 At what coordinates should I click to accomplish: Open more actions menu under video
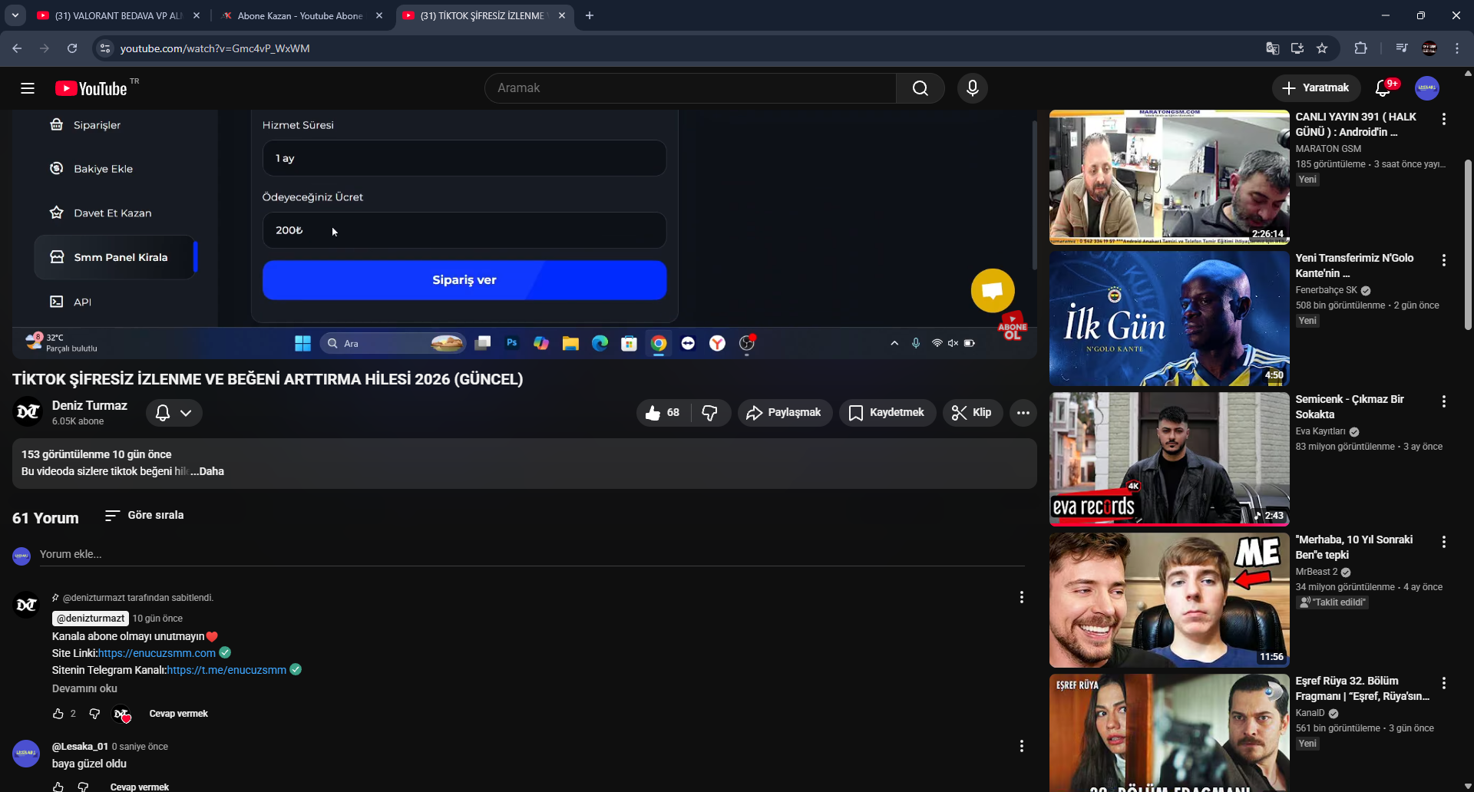tap(1023, 413)
